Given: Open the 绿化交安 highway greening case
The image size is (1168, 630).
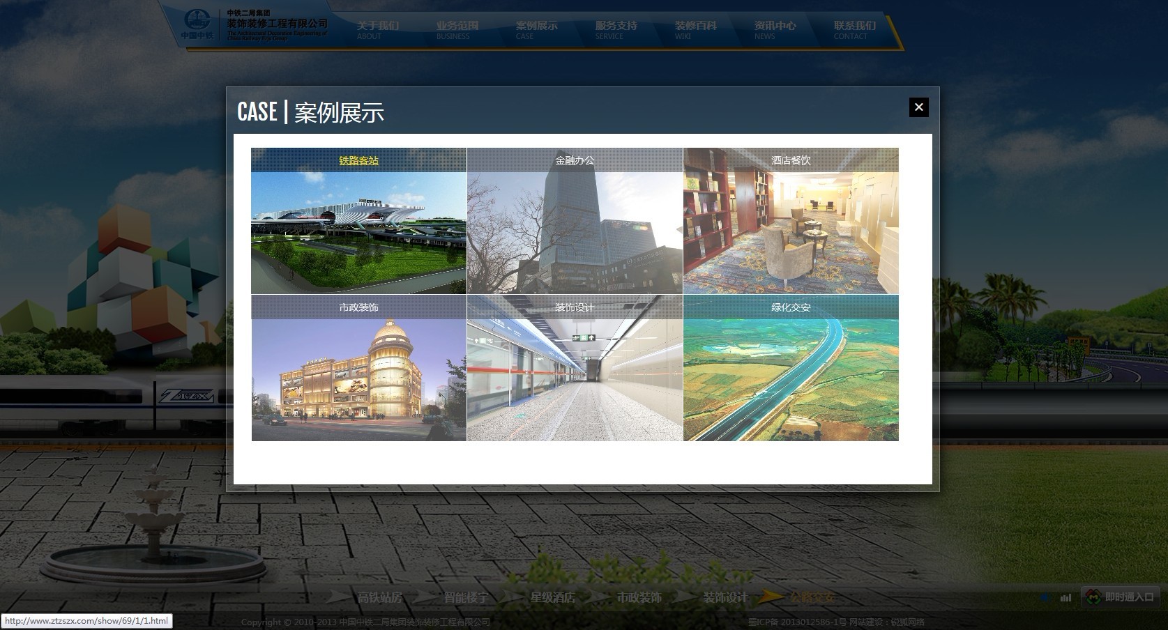Looking at the screenshot, I should (x=791, y=369).
